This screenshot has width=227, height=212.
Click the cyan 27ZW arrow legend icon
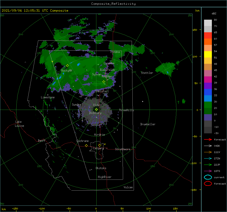pyautogui.click(x=208, y=159)
